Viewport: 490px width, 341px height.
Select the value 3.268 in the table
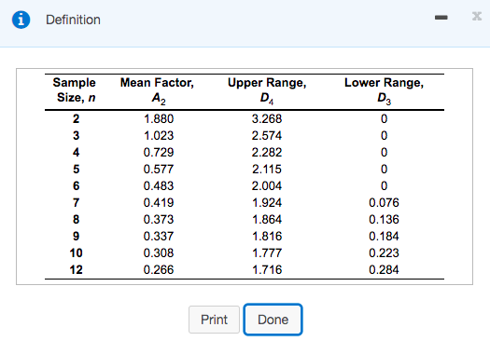267,119
